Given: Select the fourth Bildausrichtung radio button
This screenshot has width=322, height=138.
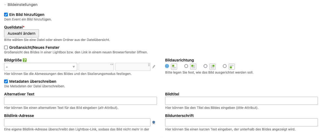Looking at the screenshot, I should (x=225, y=66).
